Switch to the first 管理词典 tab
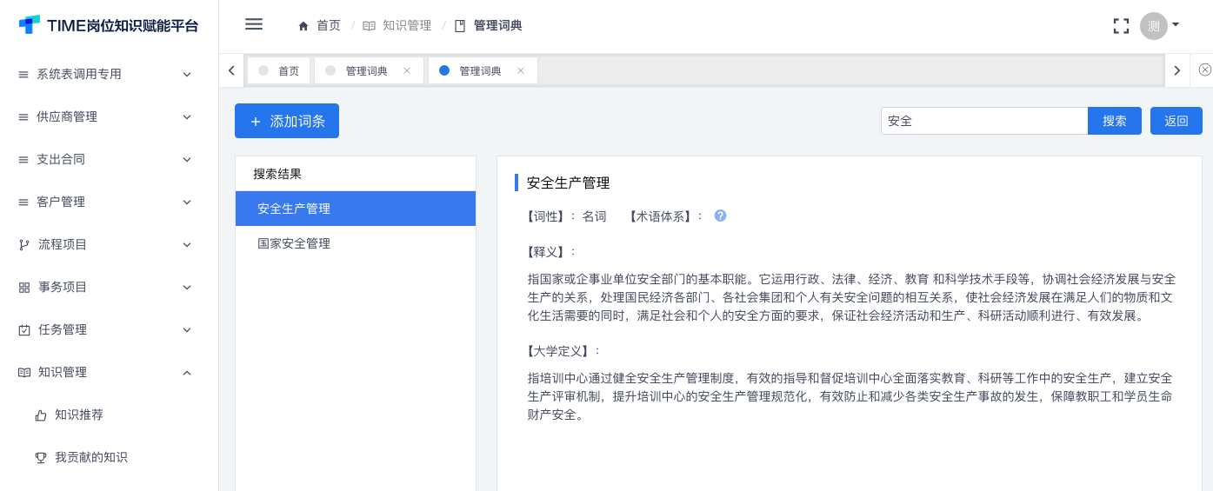Image resolution: width=1213 pixels, height=491 pixels. tap(369, 70)
